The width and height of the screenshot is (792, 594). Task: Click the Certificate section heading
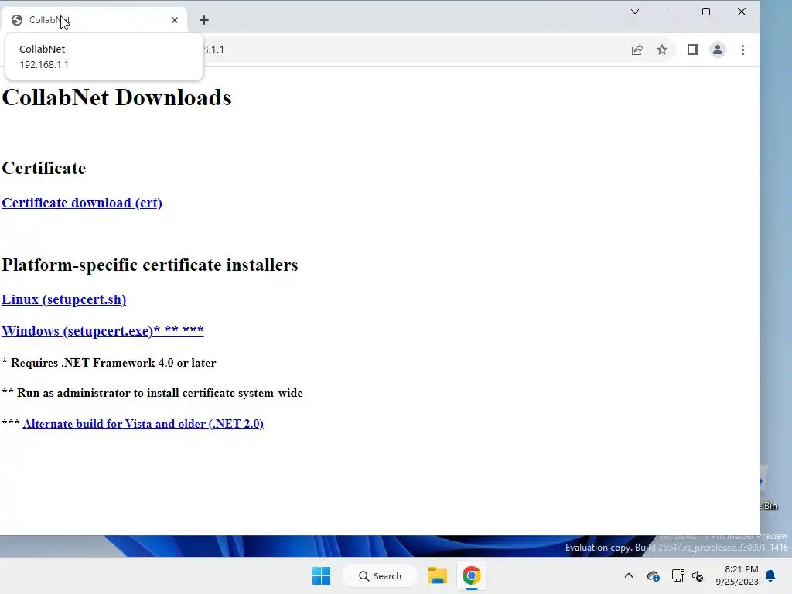pos(44,168)
